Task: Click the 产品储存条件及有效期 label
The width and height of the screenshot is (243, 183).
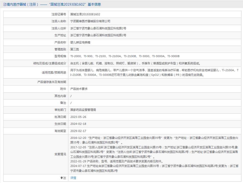Action: 52,82
